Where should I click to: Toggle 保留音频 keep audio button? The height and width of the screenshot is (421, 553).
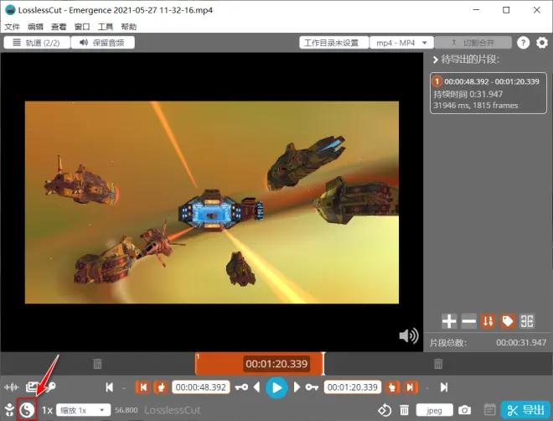tap(102, 43)
